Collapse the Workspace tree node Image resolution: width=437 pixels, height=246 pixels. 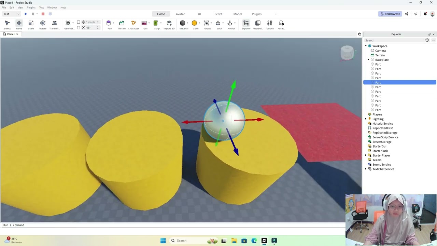[x=366, y=46]
